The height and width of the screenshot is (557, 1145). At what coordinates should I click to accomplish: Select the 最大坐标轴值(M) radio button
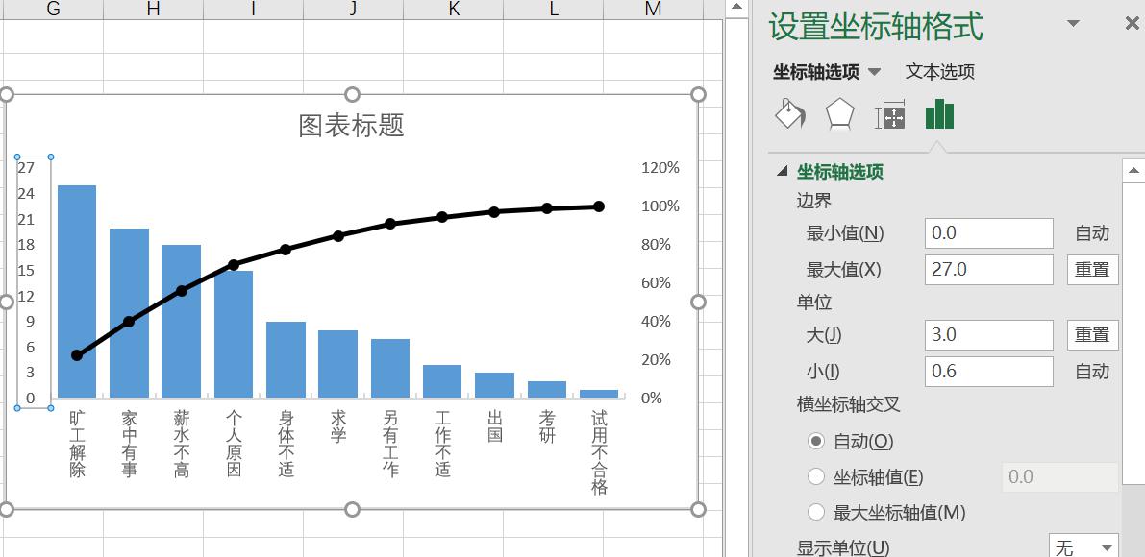pos(815,512)
